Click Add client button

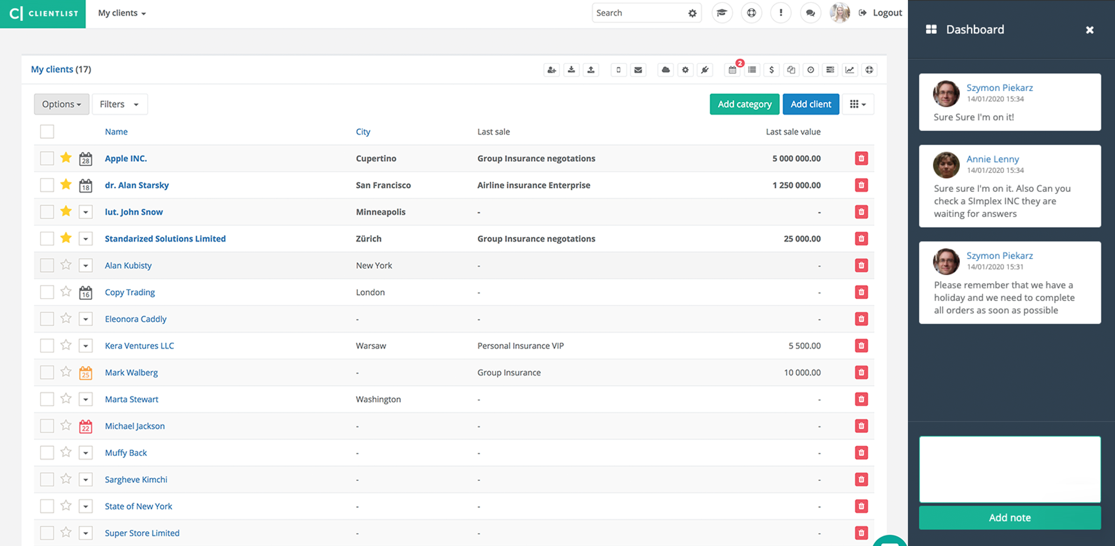[x=811, y=103]
